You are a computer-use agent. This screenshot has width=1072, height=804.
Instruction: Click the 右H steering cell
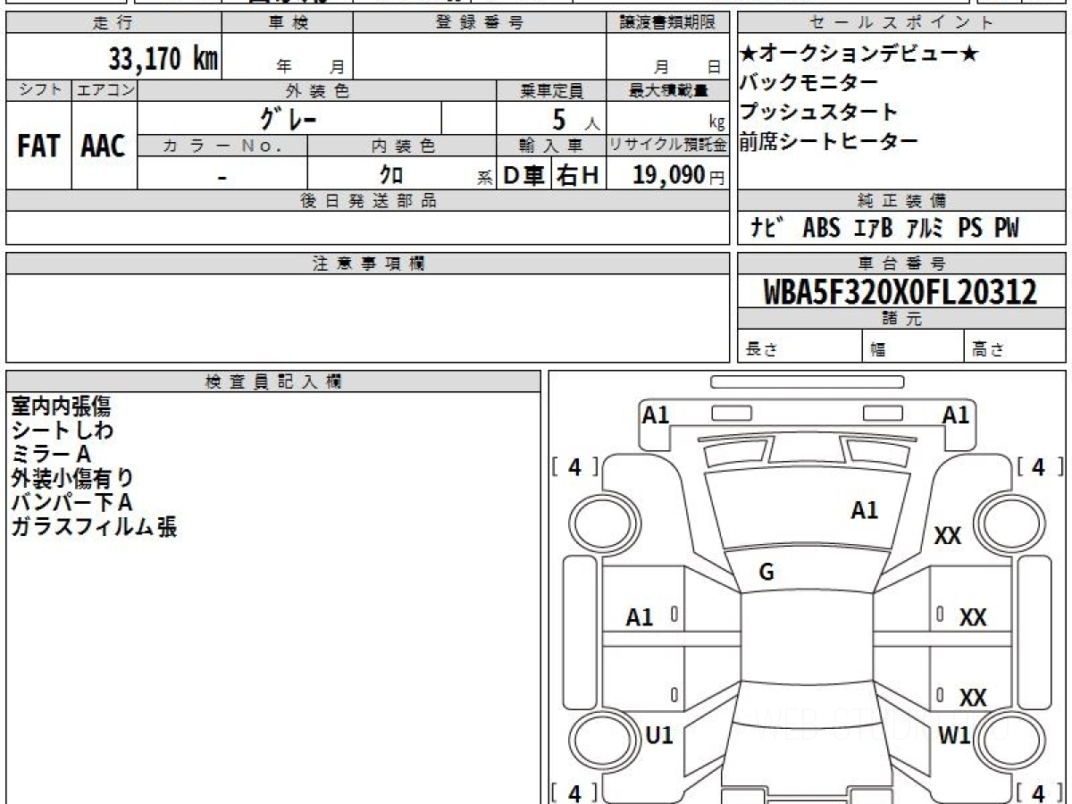[x=579, y=175]
